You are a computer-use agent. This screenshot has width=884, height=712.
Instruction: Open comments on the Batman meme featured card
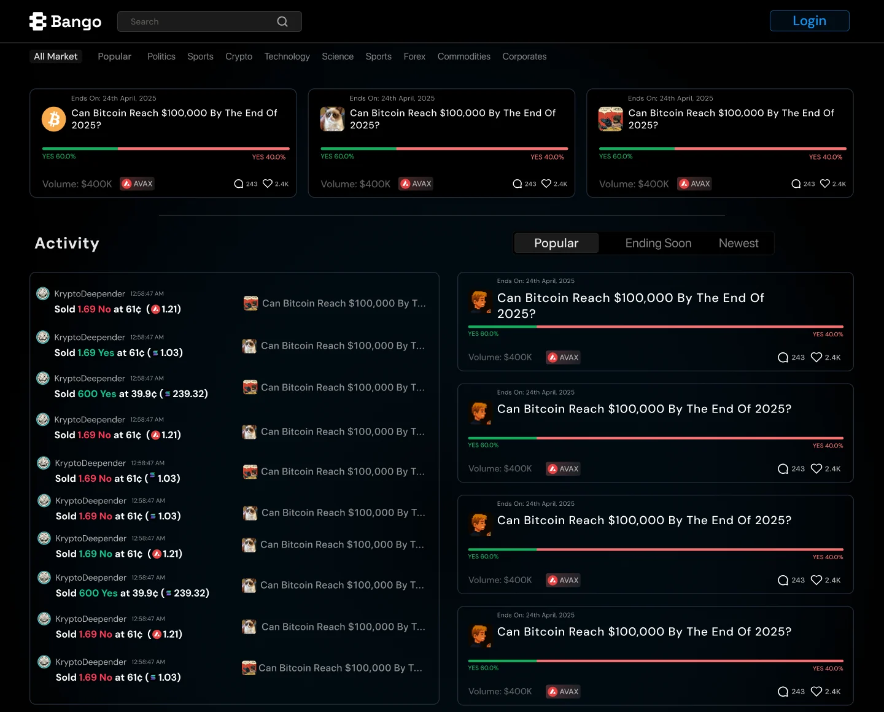[796, 184]
